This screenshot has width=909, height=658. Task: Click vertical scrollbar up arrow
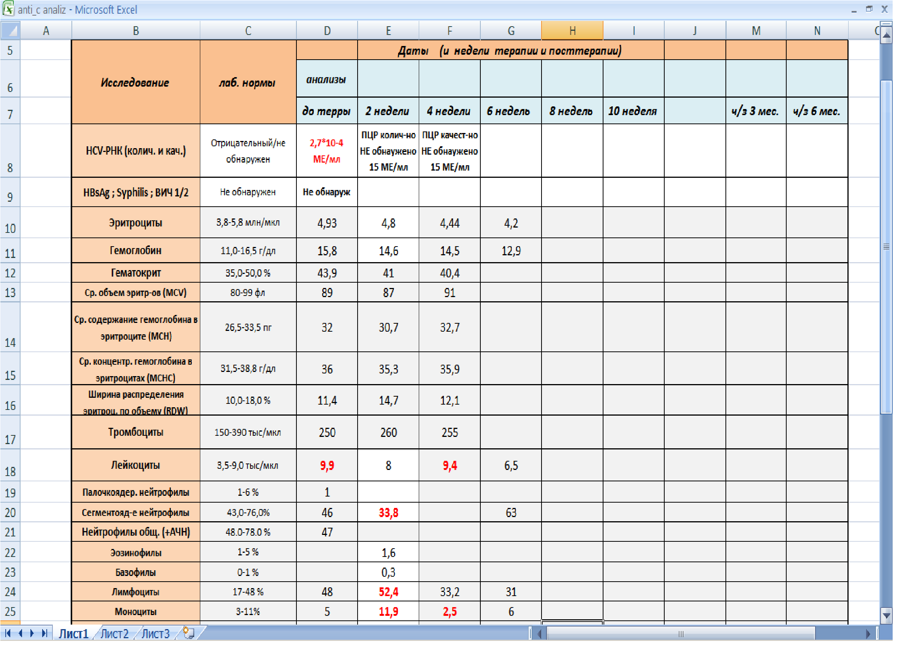[886, 35]
